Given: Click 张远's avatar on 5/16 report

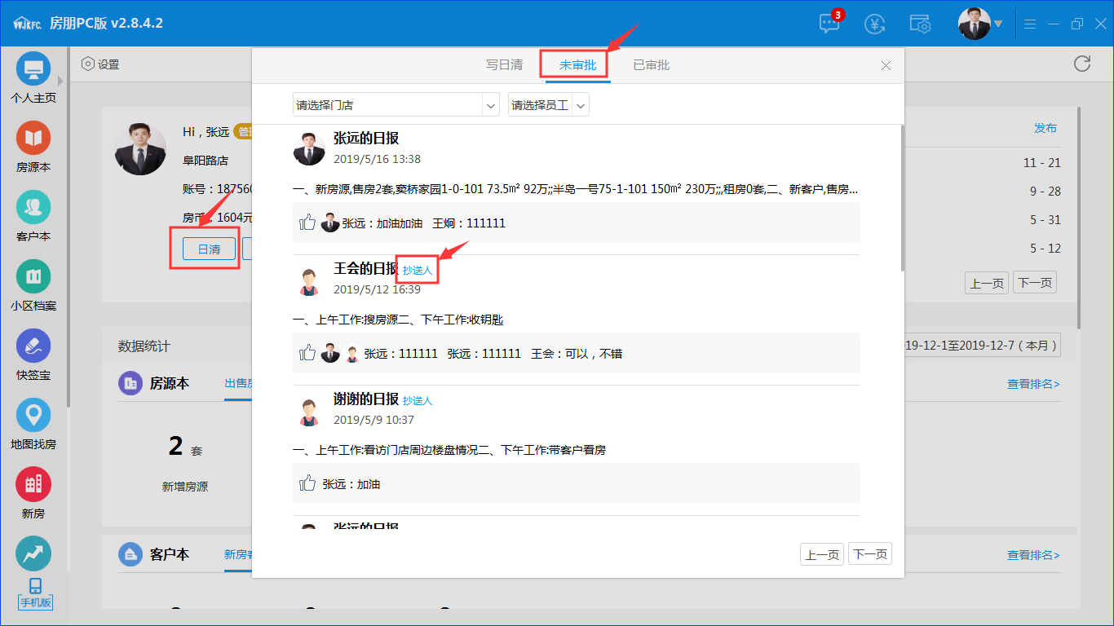Looking at the screenshot, I should point(309,149).
